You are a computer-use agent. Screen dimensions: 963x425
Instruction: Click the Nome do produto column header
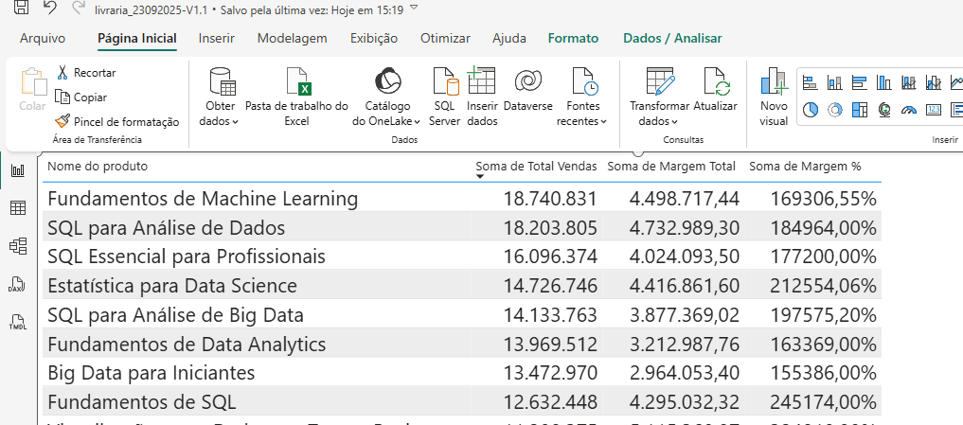pyautogui.click(x=98, y=167)
